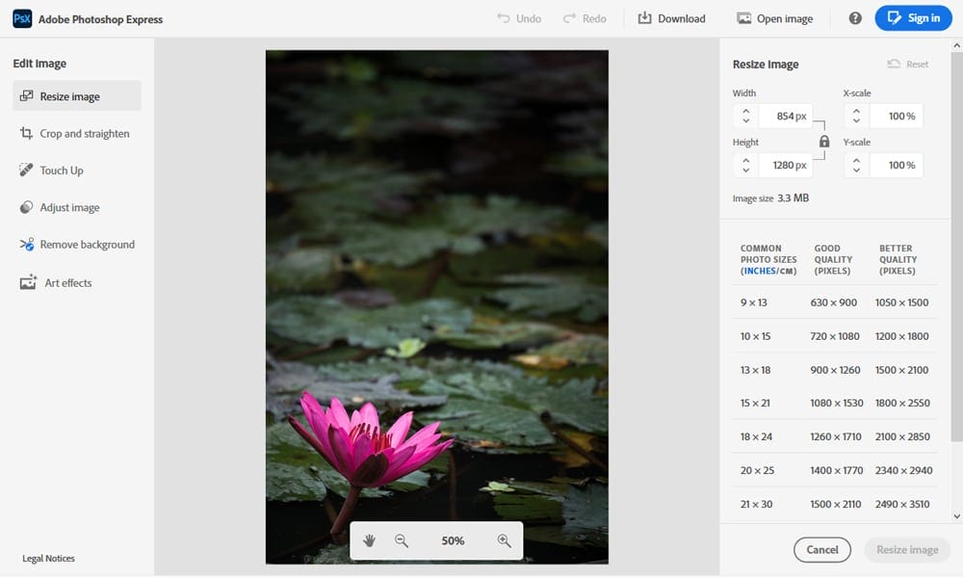Select the hand pan tool
963x578 pixels.
tap(369, 540)
